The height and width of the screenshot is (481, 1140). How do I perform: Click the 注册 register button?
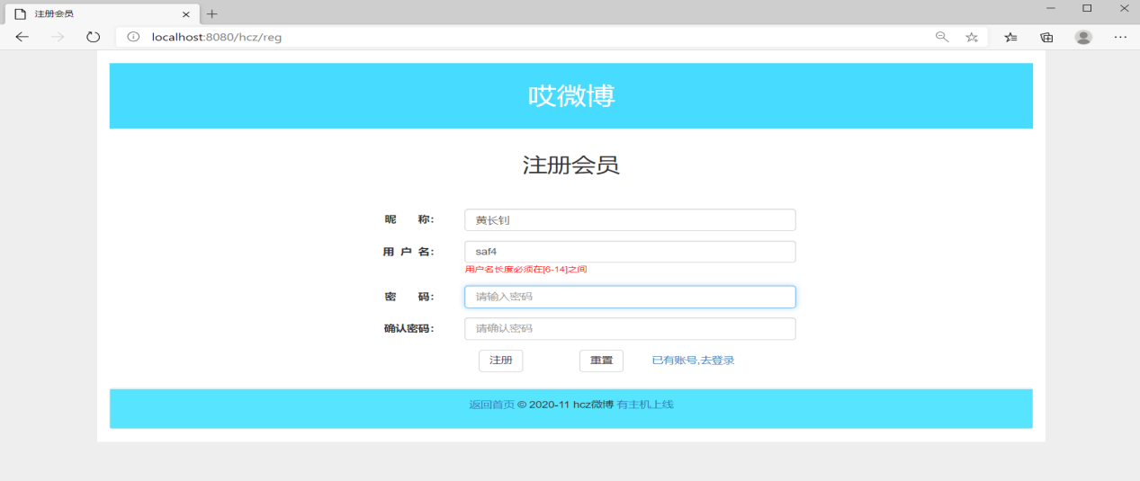[501, 361]
